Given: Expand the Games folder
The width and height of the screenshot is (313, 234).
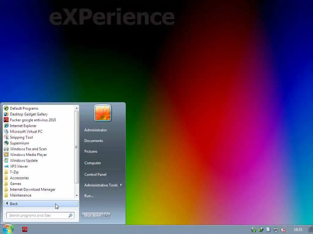Looking at the screenshot, I should [39, 184].
